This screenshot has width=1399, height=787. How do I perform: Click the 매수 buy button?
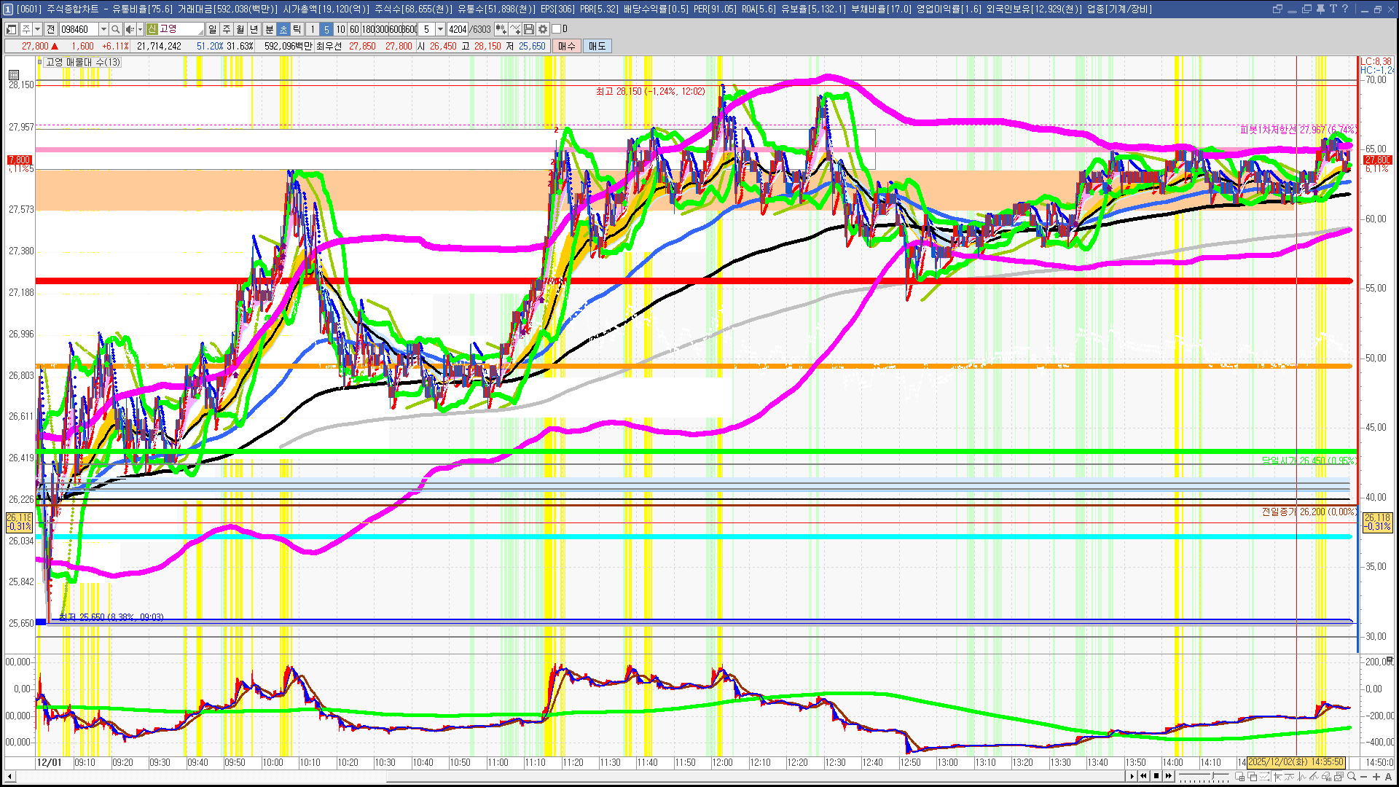[x=566, y=46]
